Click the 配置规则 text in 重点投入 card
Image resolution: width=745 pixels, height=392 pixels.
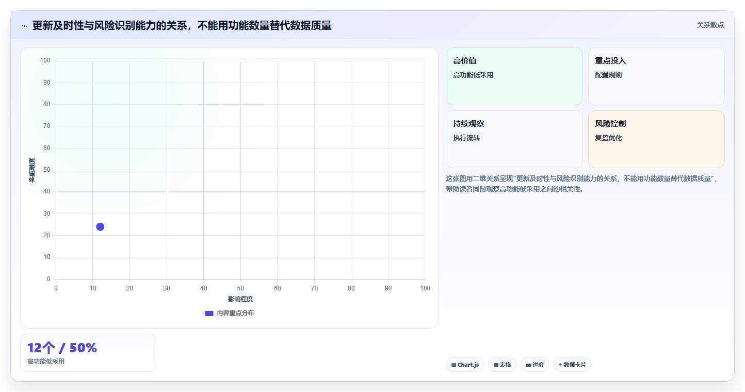coord(608,75)
